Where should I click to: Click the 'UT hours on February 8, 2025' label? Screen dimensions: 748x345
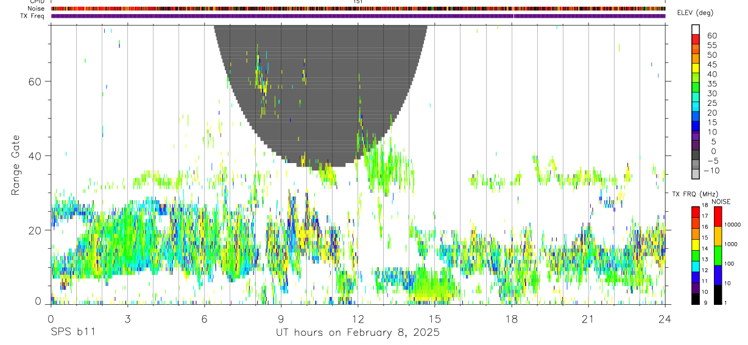[x=358, y=333]
